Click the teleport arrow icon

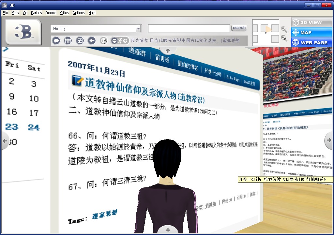(92, 40)
